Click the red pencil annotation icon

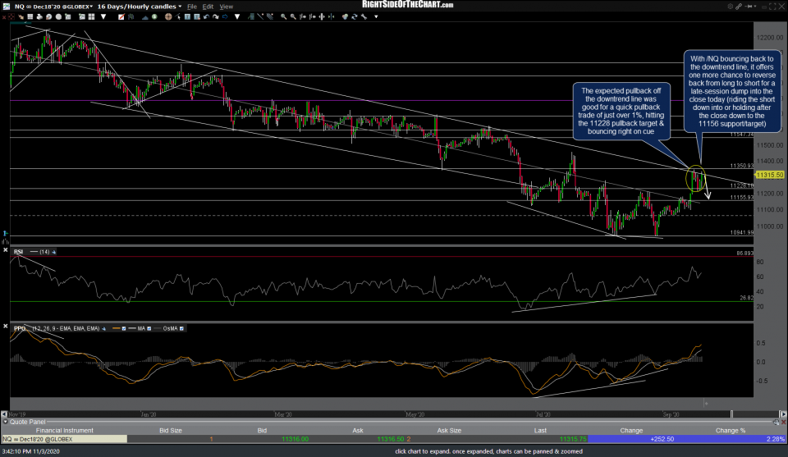coord(121,16)
